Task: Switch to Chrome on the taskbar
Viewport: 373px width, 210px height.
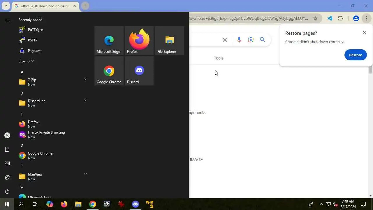Action: pyautogui.click(x=93, y=204)
